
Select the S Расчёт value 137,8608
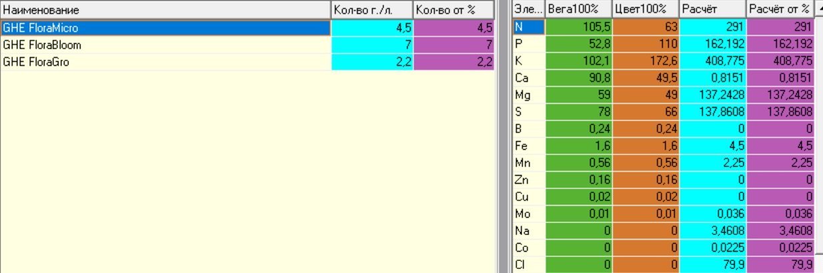[x=714, y=112]
